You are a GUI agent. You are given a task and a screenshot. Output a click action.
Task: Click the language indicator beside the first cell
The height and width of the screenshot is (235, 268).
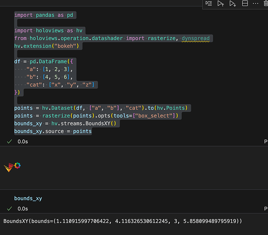coord(266,141)
